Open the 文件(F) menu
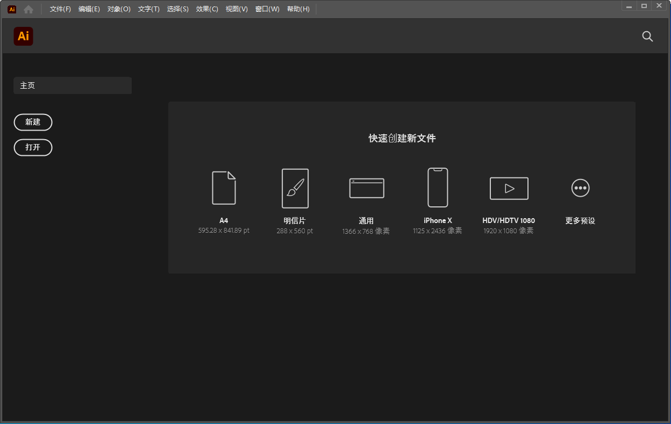Viewport: 671px width, 424px height. (x=59, y=9)
